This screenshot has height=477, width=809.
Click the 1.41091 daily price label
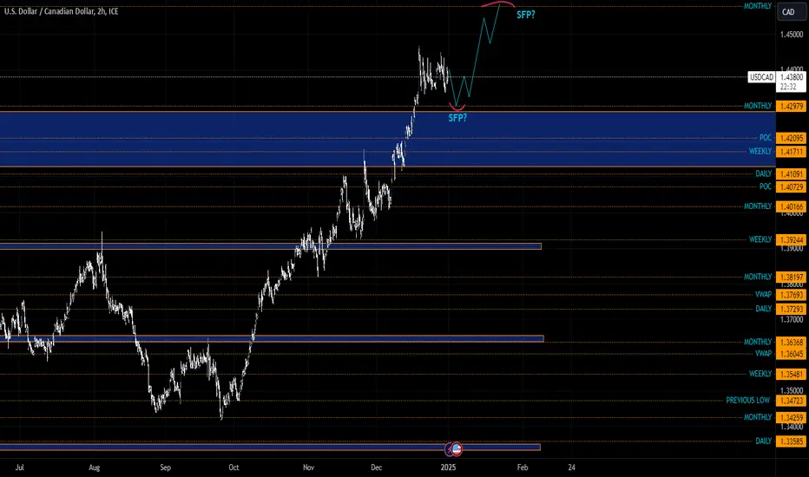792,174
